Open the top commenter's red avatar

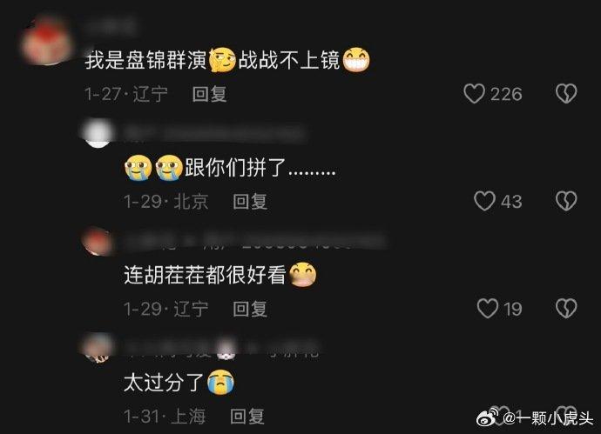47,42
